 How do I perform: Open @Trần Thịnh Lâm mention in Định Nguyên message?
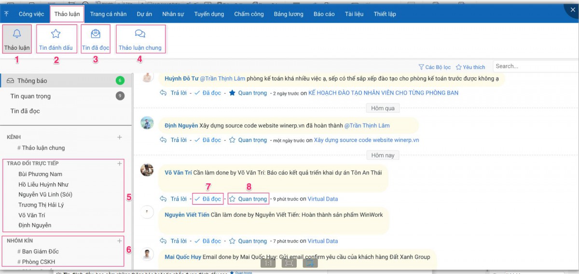367,125
